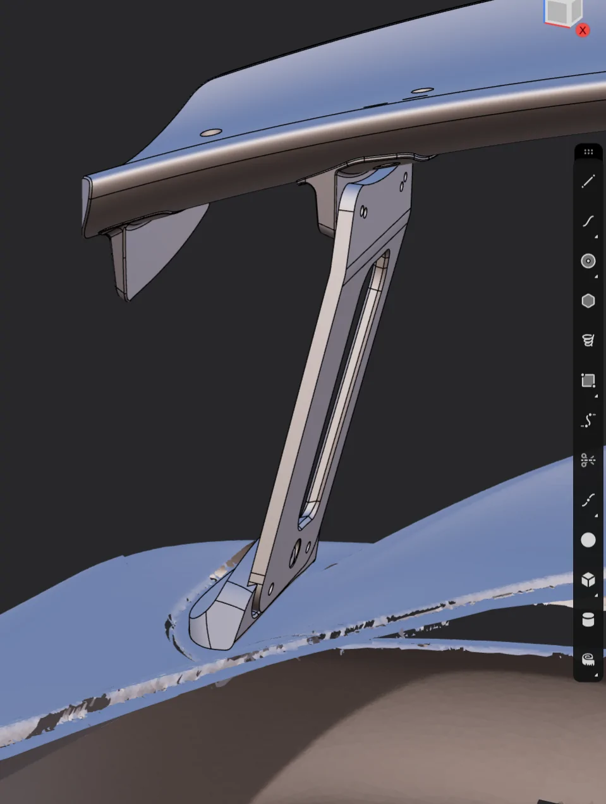Select the control-point spline tool
606x804 pixels.
(x=588, y=421)
